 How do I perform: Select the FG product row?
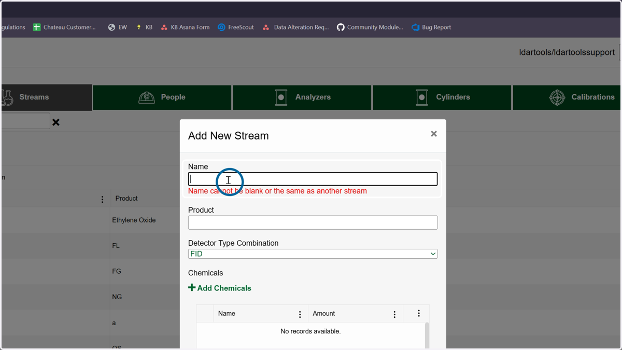click(116, 271)
